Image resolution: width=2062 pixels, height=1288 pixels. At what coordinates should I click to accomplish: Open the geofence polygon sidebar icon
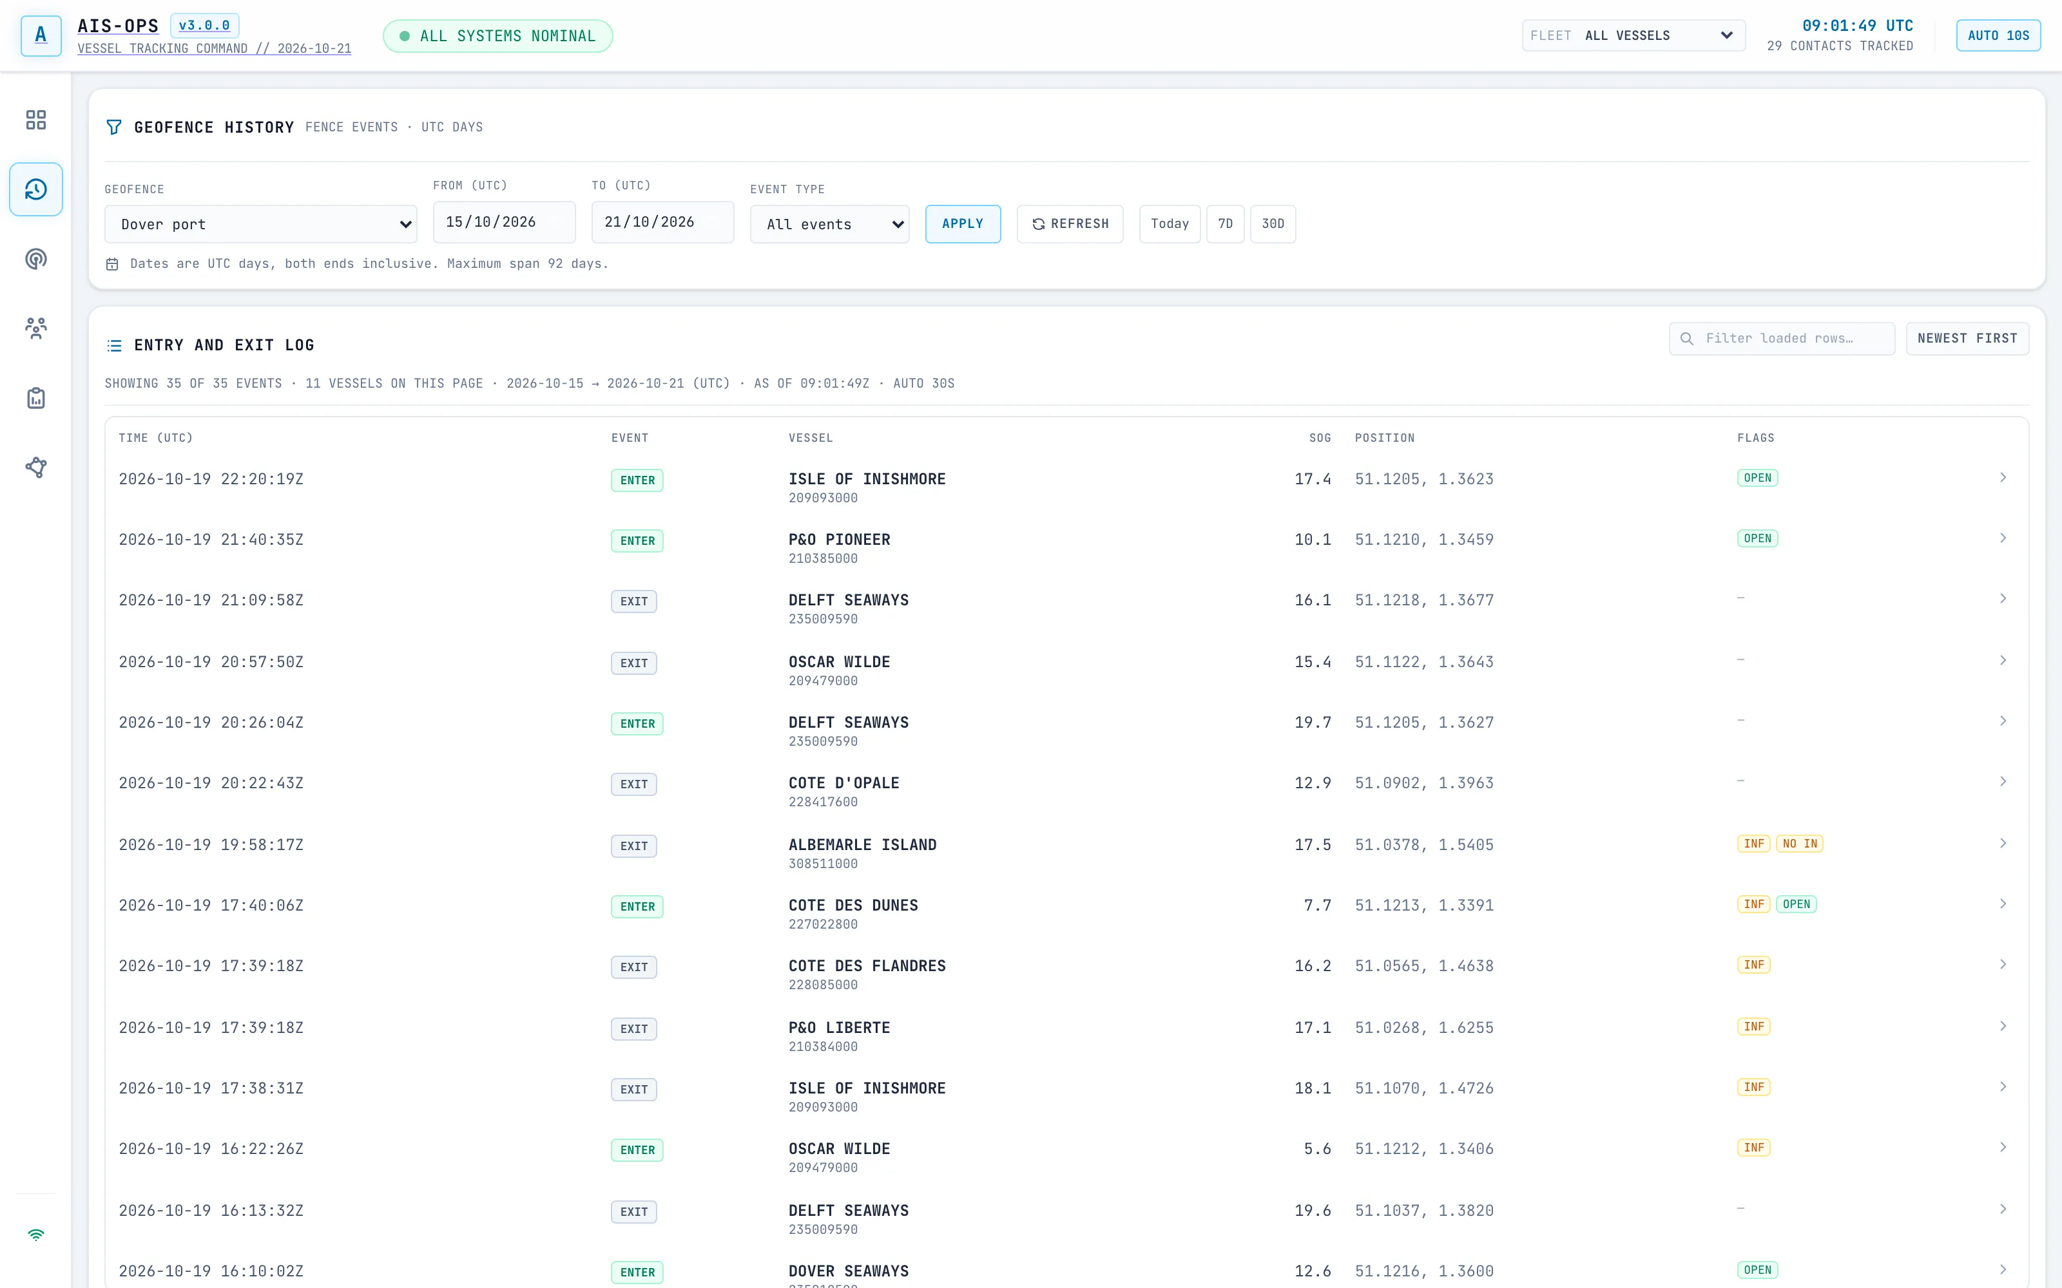[x=36, y=467]
